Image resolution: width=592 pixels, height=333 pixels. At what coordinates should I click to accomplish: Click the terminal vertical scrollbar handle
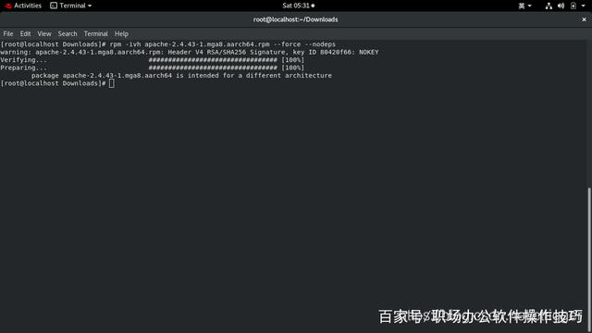[x=589, y=259]
